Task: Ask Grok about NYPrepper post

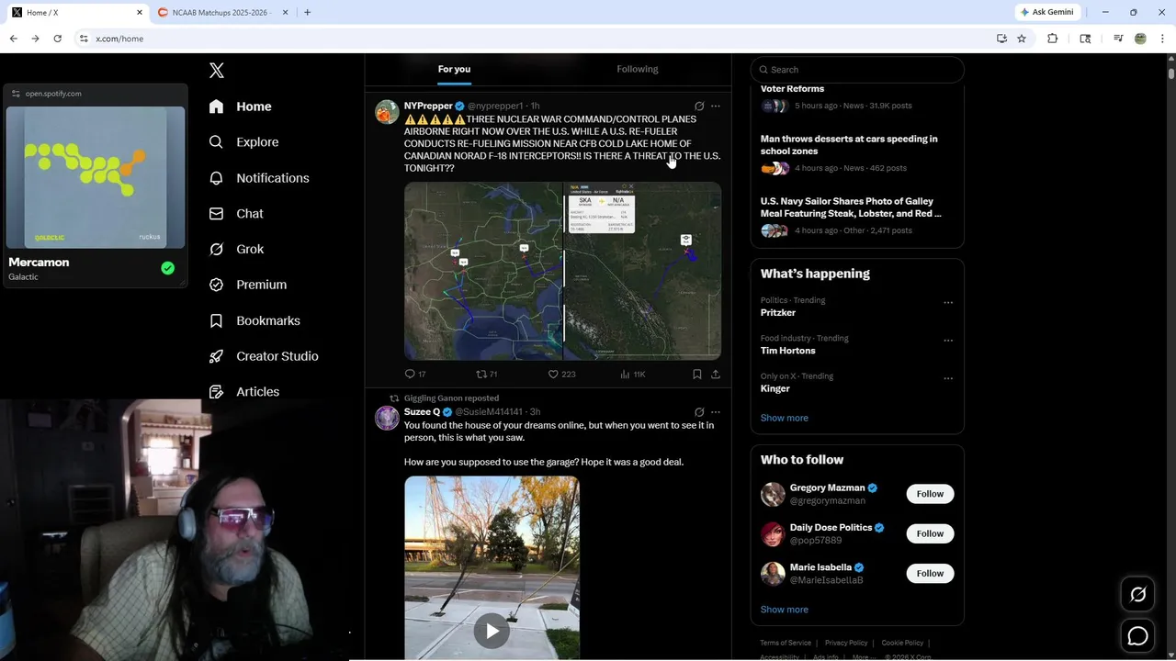Action: (699, 106)
